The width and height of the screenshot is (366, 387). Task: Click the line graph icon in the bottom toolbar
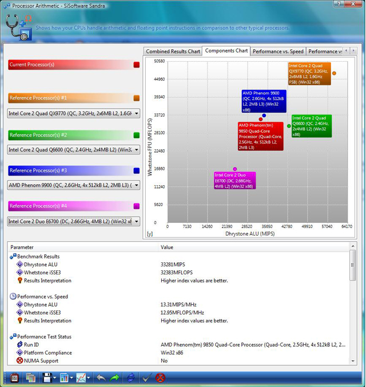point(81,378)
